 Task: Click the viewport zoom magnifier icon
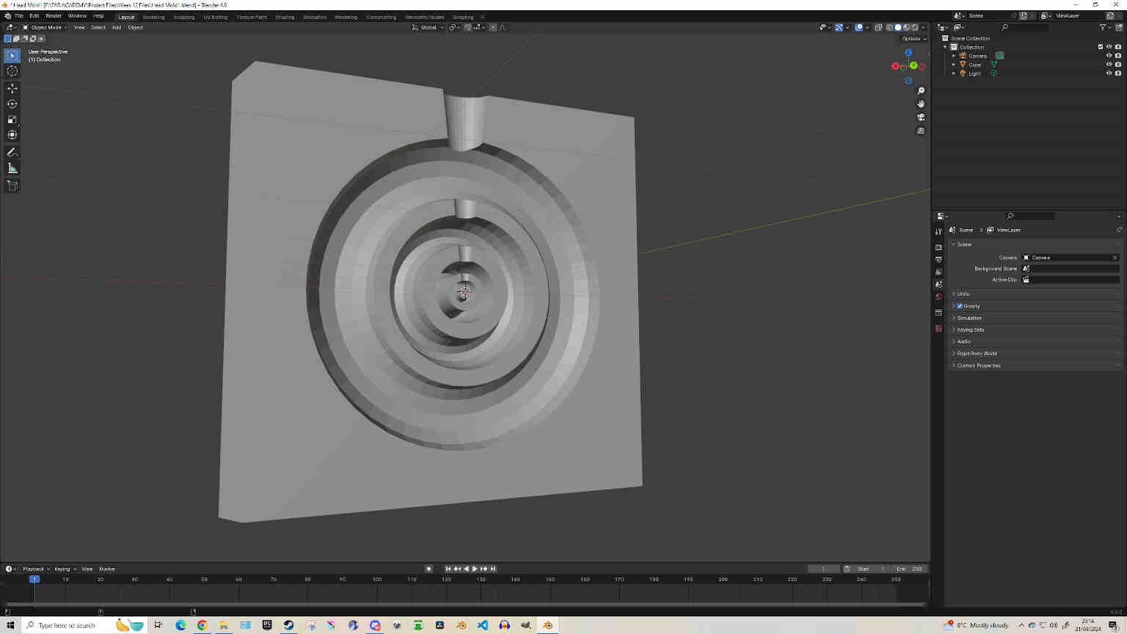[921, 91]
